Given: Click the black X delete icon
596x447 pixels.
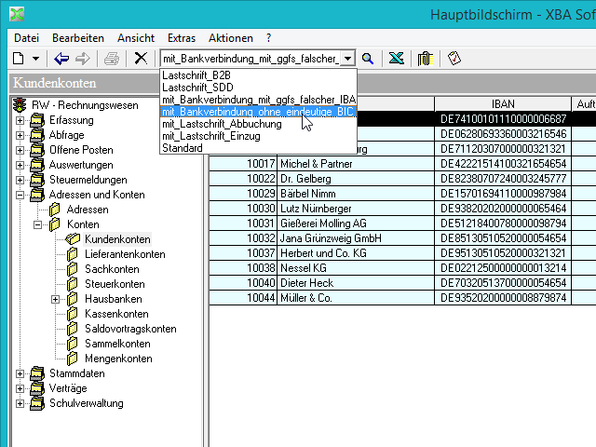Looking at the screenshot, I should (x=141, y=59).
